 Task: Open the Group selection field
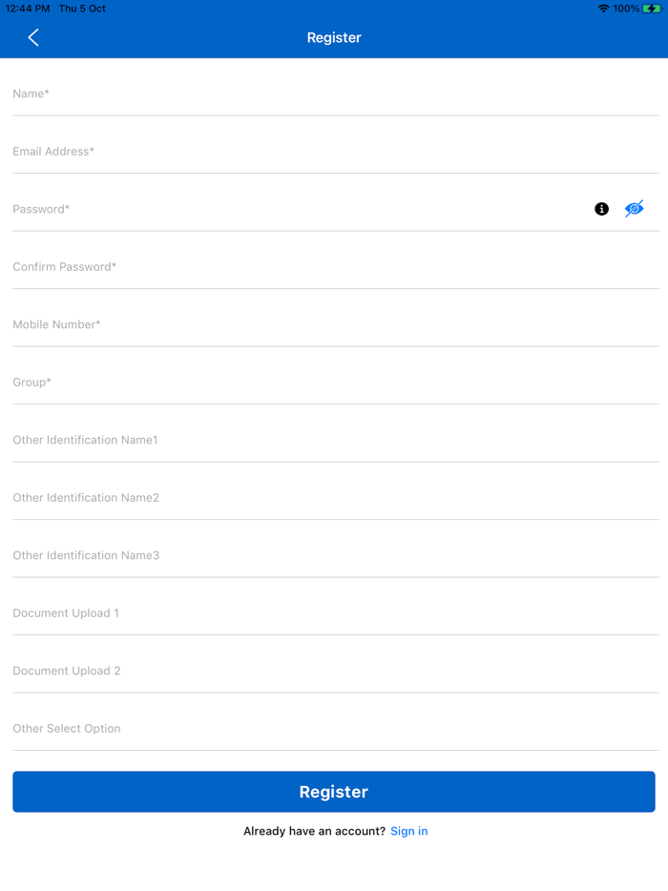335,383
